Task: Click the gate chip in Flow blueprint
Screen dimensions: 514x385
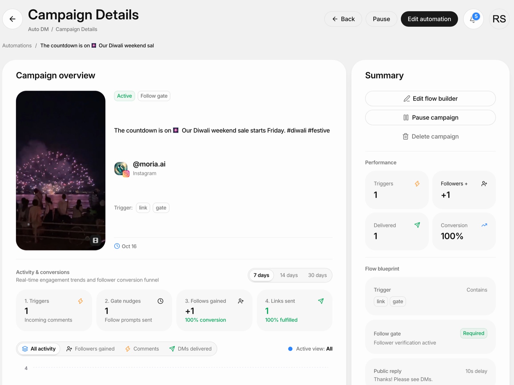Action: click(x=398, y=301)
